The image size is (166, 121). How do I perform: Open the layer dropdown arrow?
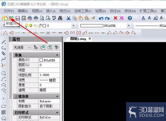73,25
